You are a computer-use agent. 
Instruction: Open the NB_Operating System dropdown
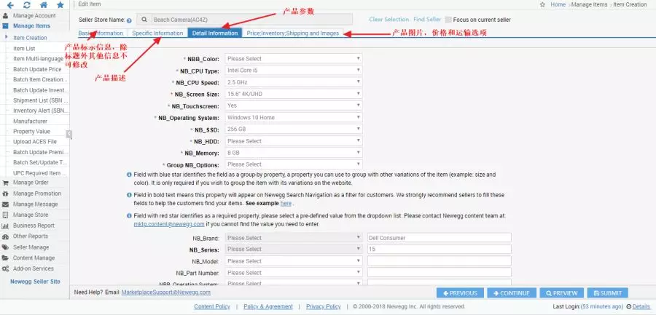(x=293, y=117)
